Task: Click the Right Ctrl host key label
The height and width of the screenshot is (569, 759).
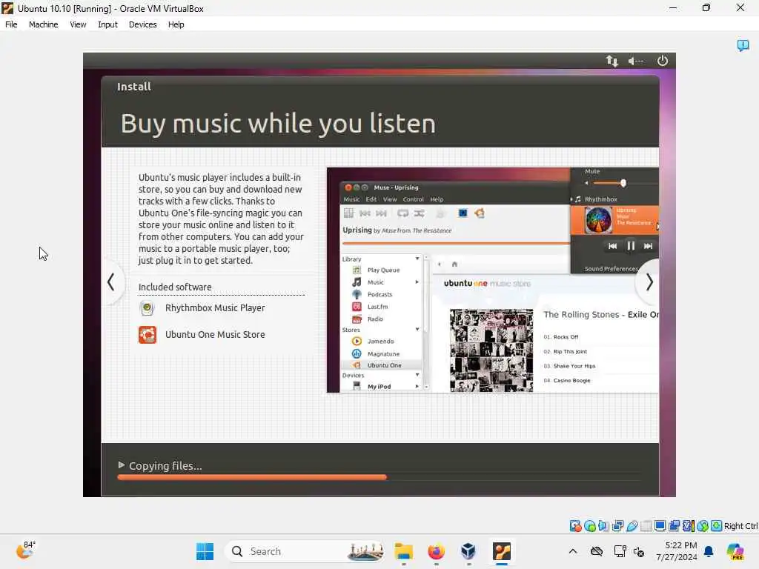Action: (x=740, y=526)
